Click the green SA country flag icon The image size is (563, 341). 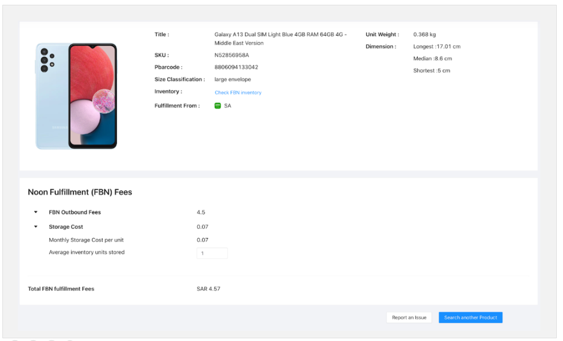tap(218, 105)
